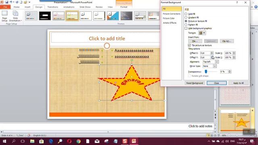
Task: Switch to the Slide Show ribbon tab
Action: pyautogui.click(x=85, y=7)
